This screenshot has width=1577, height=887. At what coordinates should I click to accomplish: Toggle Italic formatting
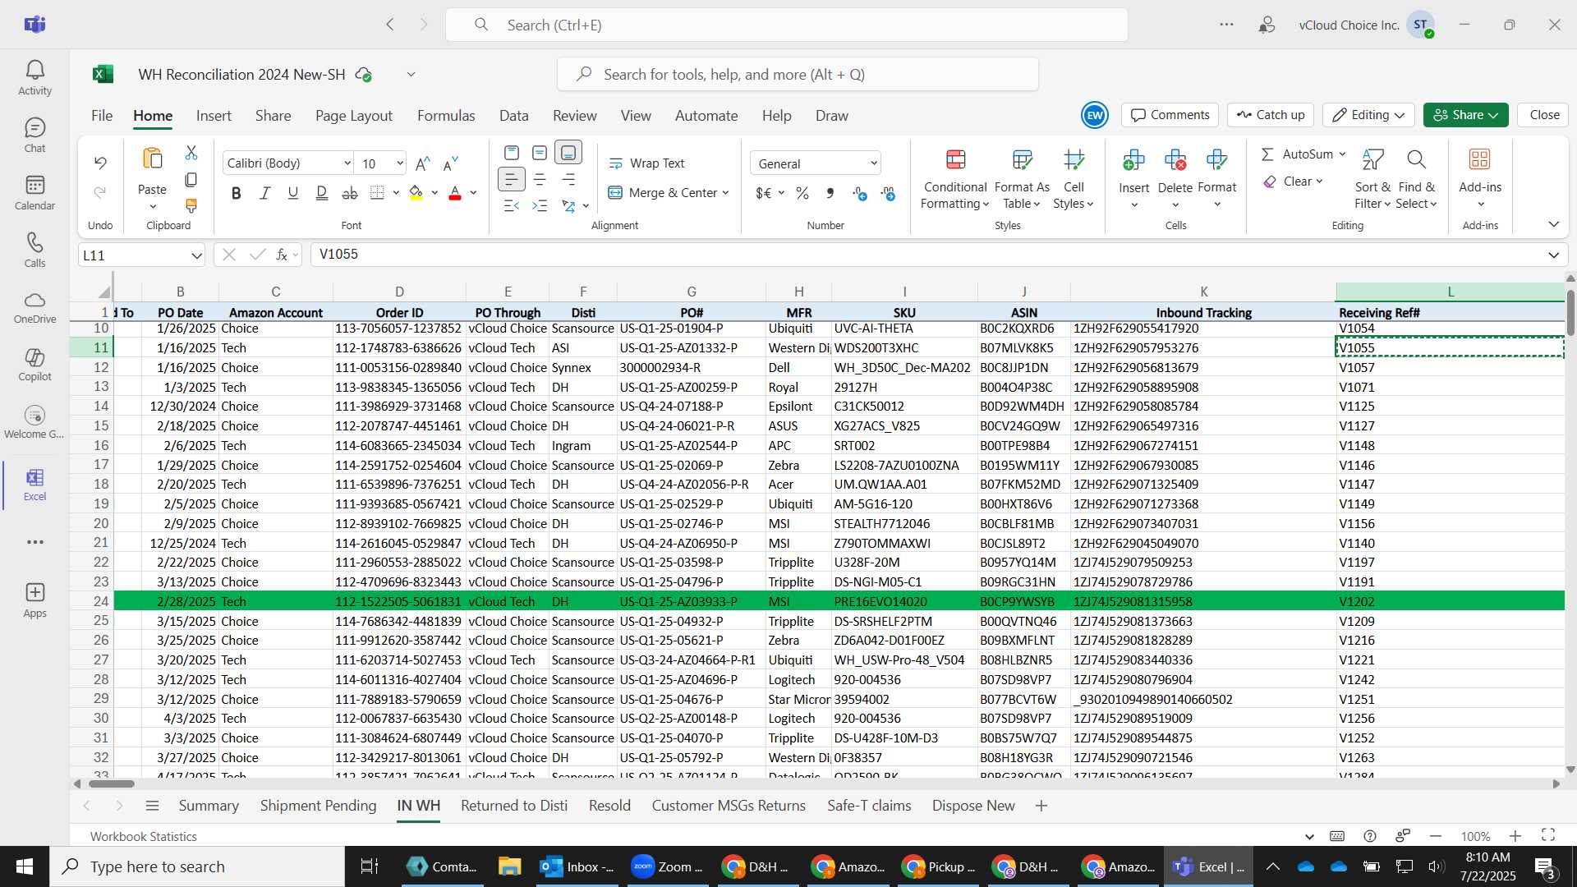tap(264, 193)
